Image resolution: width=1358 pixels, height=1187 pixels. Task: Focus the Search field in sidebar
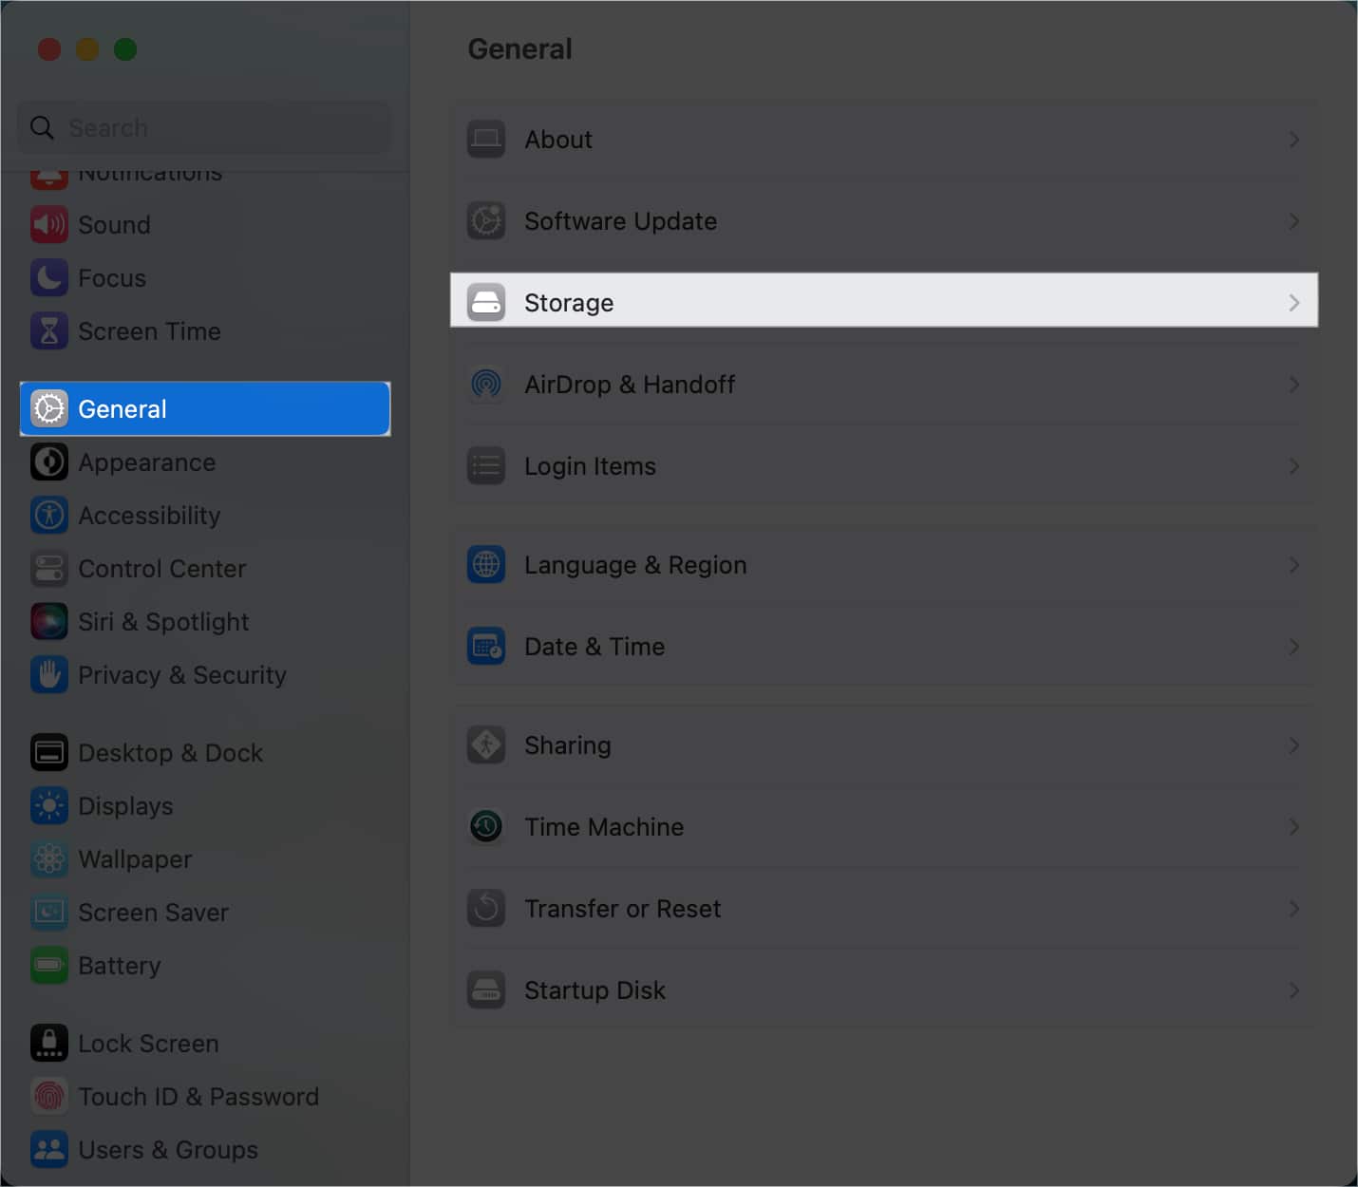[x=204, y=127]
